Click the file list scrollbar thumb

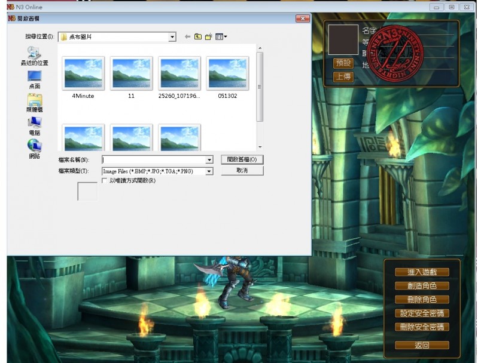[x=260, y=87]
